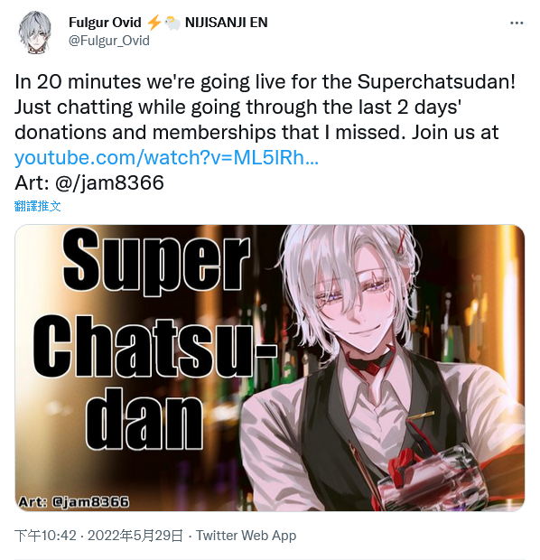Click the lightning bolt emoji in display name
The width and height of the screenshot is (540, 560).
pyautogui.click(x=154, y=23)
